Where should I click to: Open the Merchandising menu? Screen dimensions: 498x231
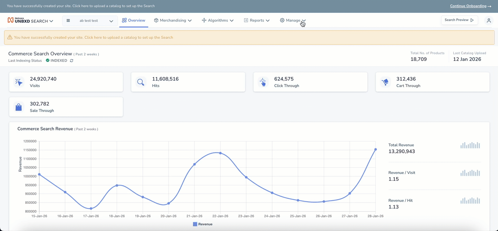pos(173,20)
